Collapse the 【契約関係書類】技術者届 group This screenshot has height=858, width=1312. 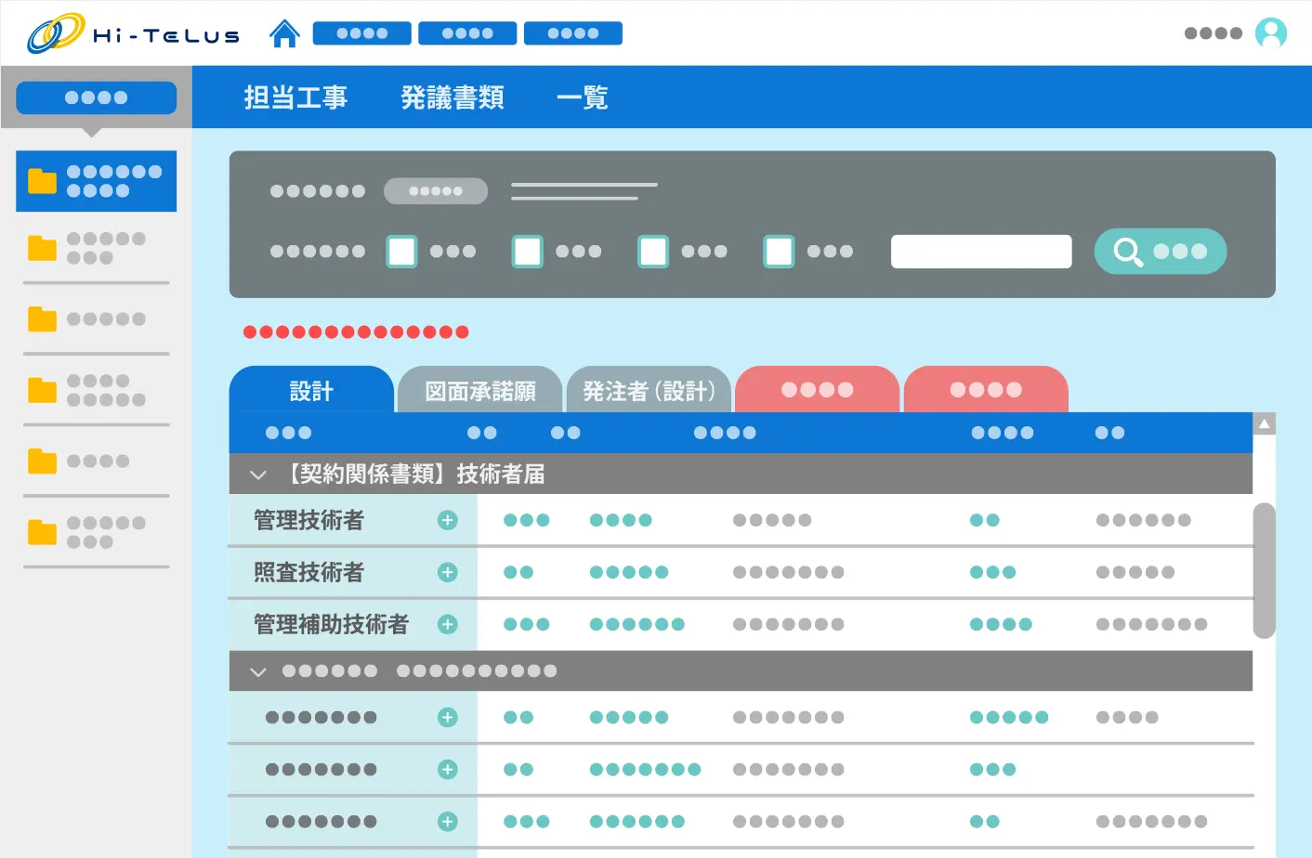tap(258, 474)
